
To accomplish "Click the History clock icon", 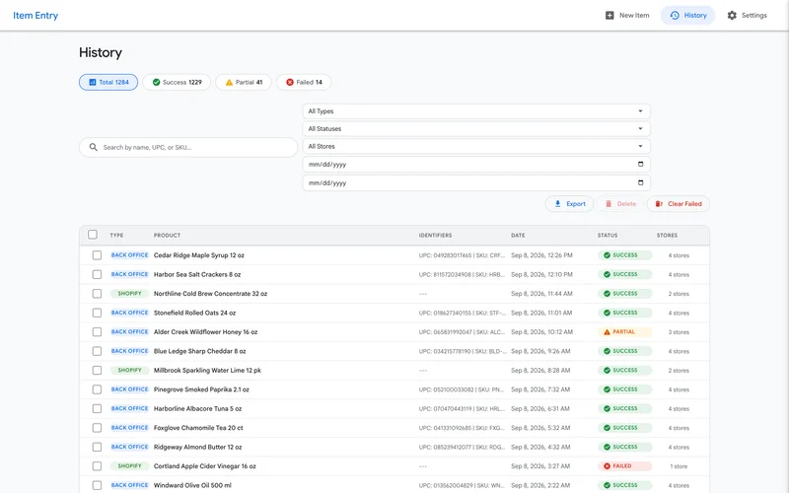I will click(x=675, y=16).
